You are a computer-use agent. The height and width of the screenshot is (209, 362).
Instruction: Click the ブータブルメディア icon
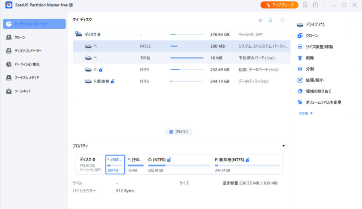[x=9, y=78]
